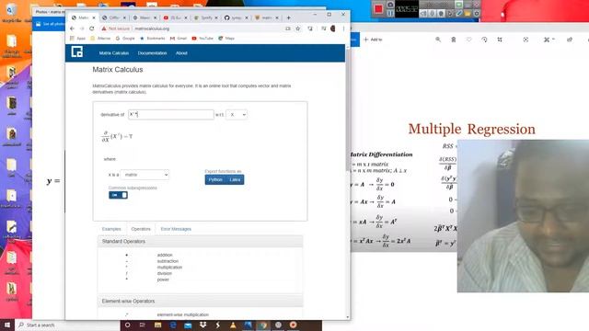Switch to the GitHub browser tab

pyautogui.click(x=237, y=17)
